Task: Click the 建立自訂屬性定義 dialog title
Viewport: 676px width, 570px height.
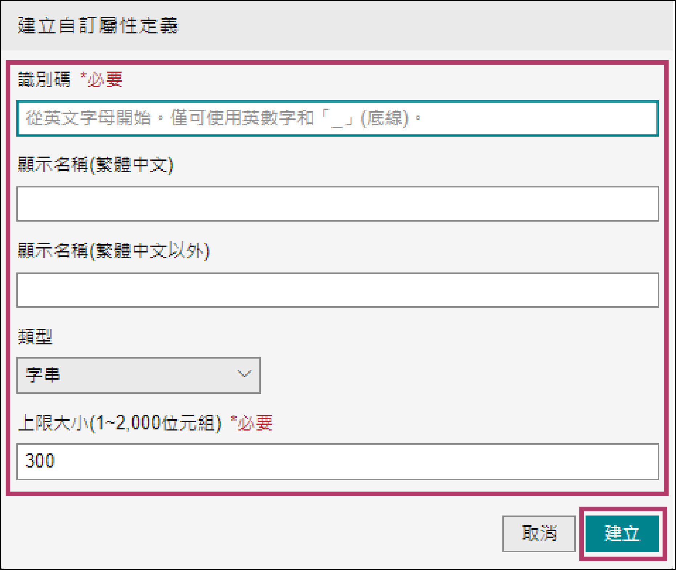Action: (98, 26)
